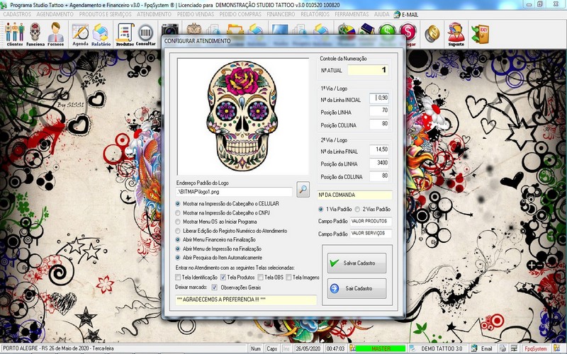The width and height of the screenshot is (567, 354).
Task: Click the Endereço Padrão do Logo path field
Action: [234, 192]
